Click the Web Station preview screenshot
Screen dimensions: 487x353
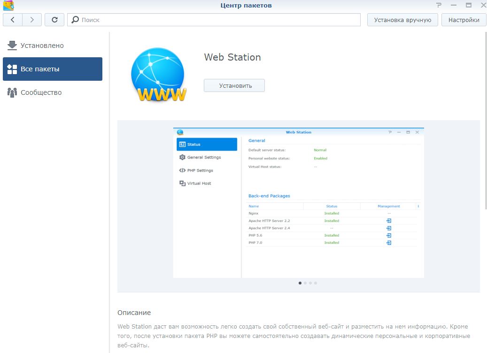pyautogui.click(x=300, y=202)
